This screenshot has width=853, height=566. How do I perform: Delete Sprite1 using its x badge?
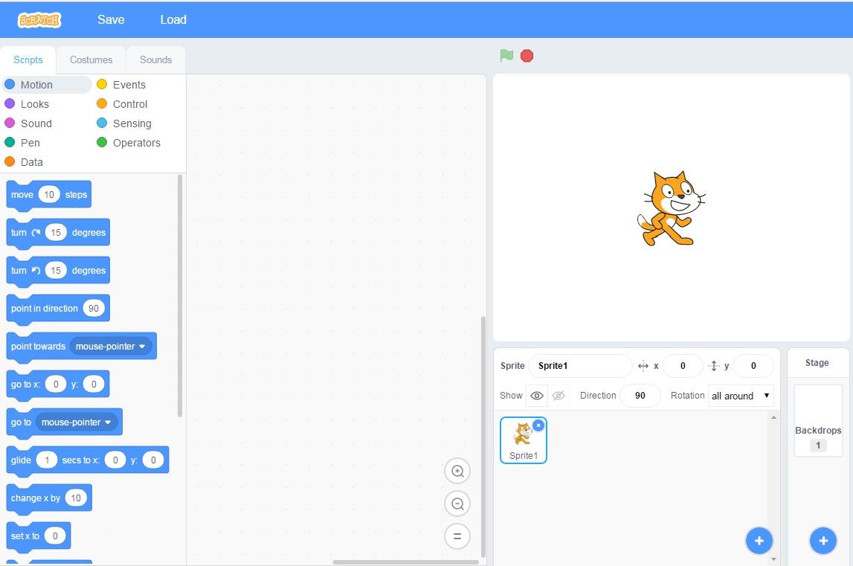click(538, 425)
